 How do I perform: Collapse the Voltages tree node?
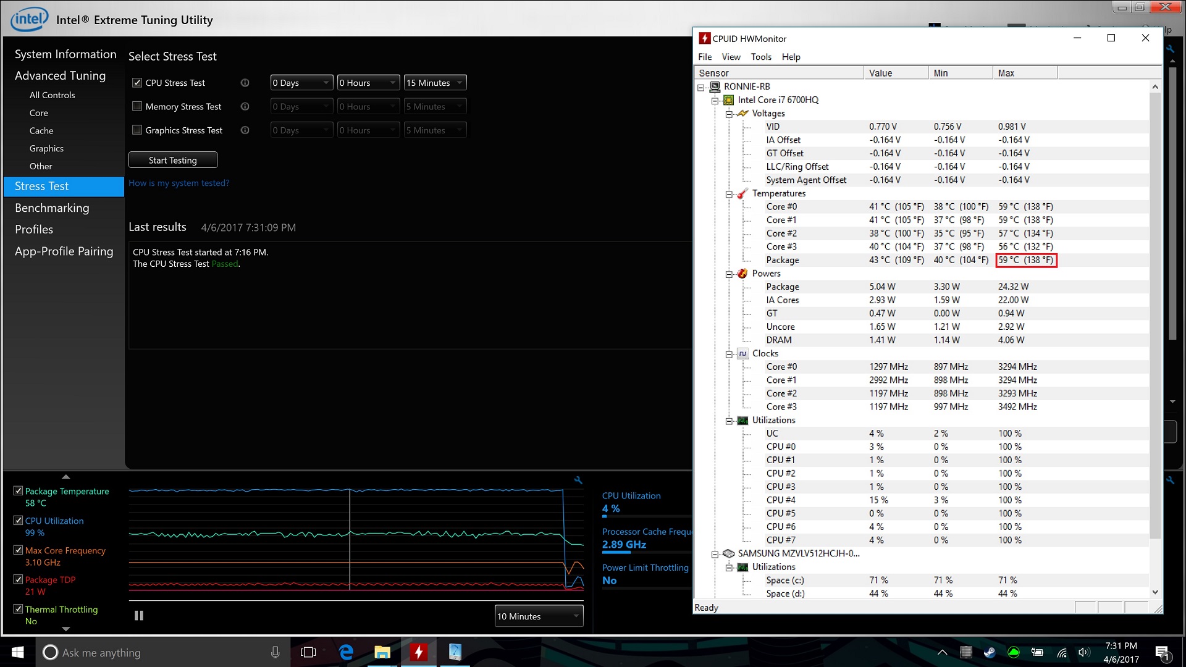click(729, 114)
